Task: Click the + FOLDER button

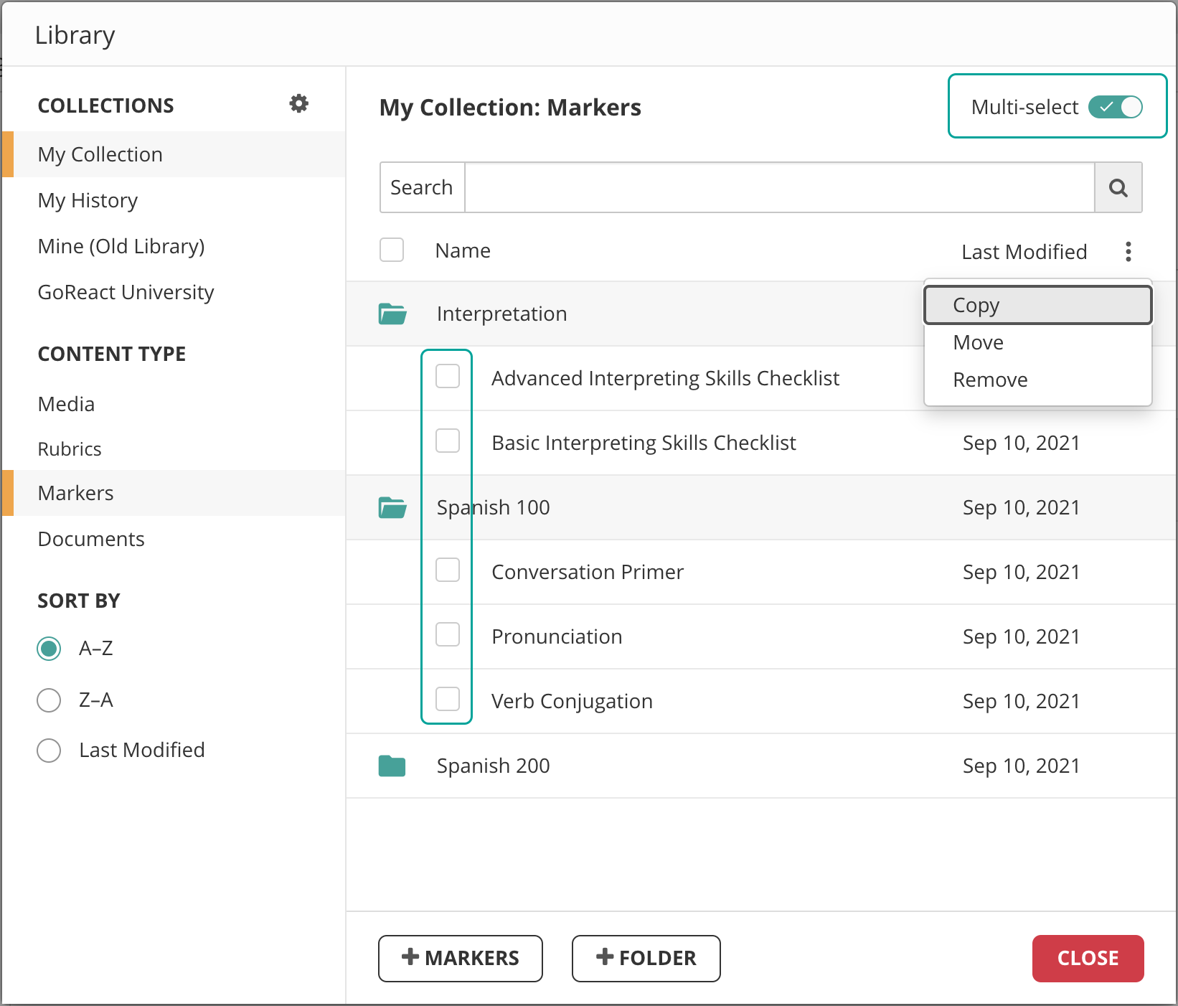Action: pyautogui.click(x=646, y=958)
